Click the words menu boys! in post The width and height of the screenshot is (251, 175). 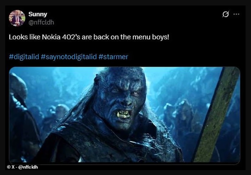(151, 37)
